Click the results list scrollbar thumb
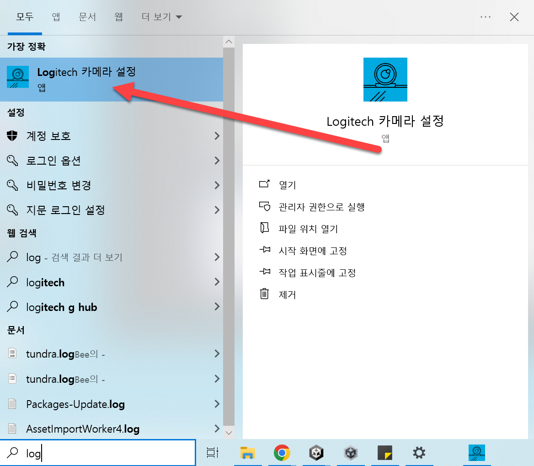The height and width of the screenshot is (466, 534). point(229,237)
